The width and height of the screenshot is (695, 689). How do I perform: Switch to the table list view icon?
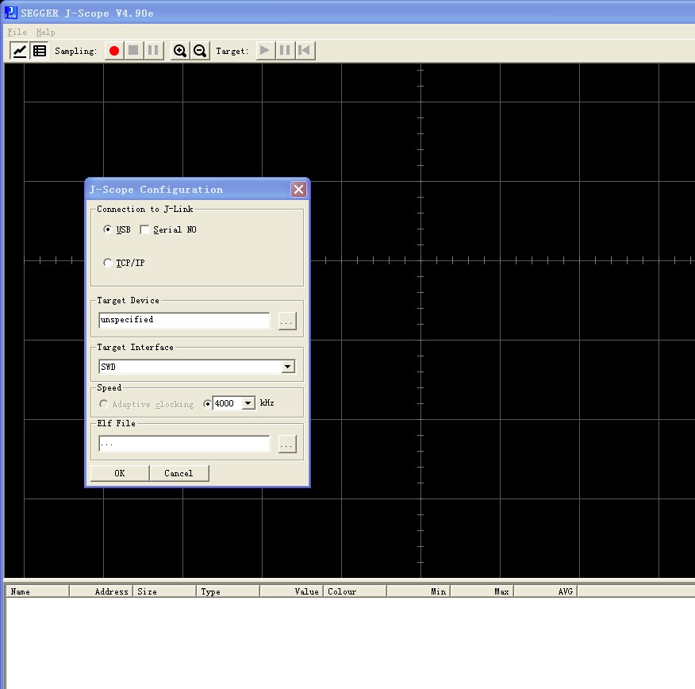(x=40, y=51)
